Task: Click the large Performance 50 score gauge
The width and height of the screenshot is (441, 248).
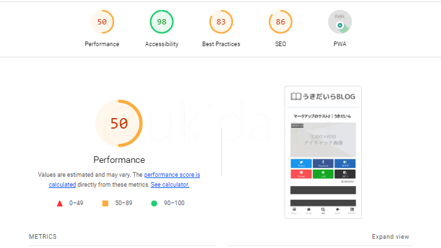Action: coord(119,123)
